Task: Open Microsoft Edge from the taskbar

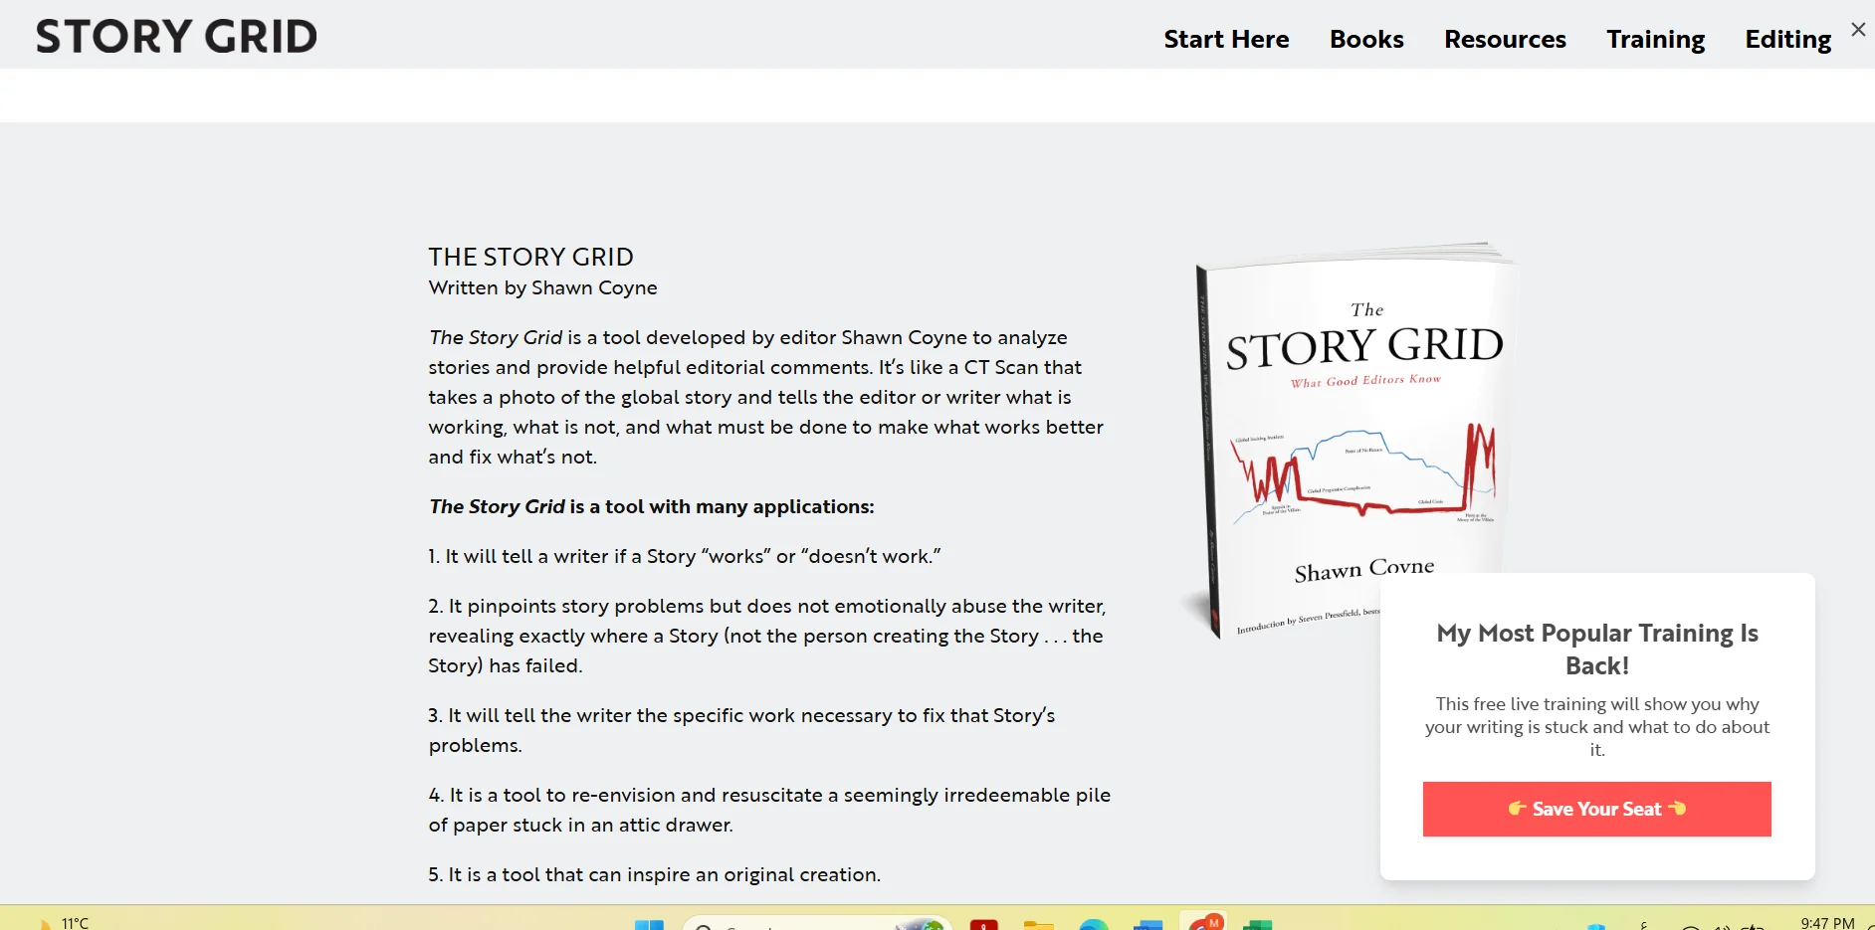Action: click(x=1095, y=924)
